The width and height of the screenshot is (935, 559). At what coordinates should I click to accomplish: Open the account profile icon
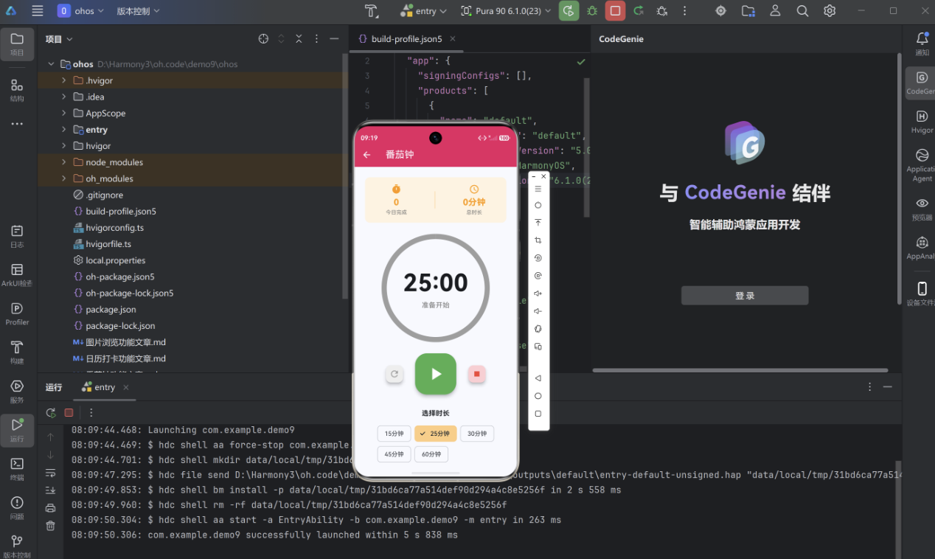(775, 11)
